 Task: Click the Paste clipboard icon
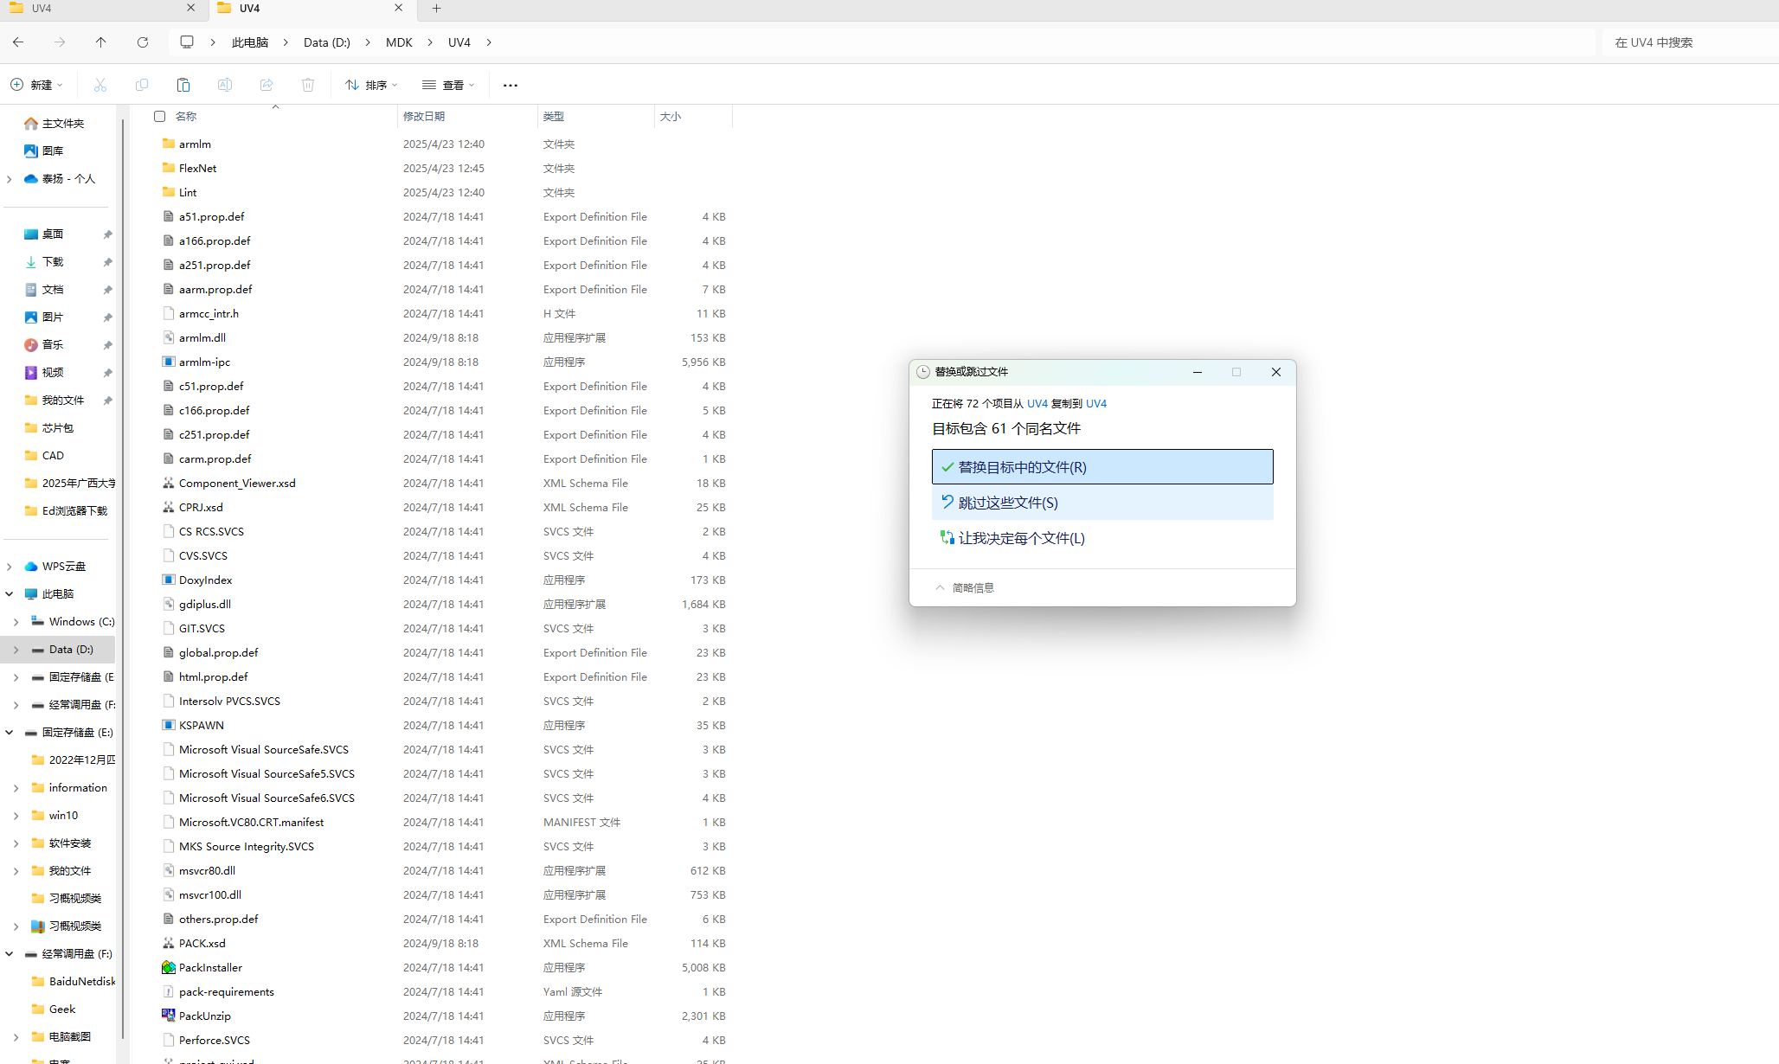[183, 85]
